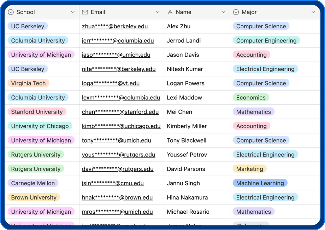Image resolution: width=325 pixels, height=230 pixels.
Task: Open Mei Chen's stanford.edu email link
Action: tap(120, 112)
